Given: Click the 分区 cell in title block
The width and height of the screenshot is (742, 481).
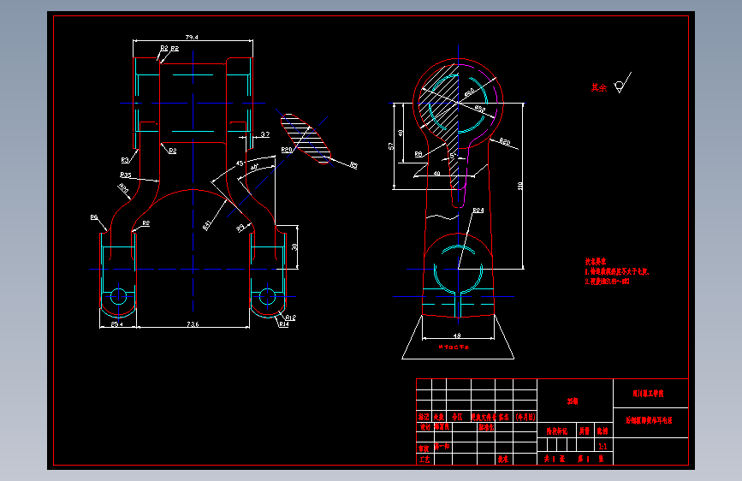Looking at the screenshot, I should 457,417.
